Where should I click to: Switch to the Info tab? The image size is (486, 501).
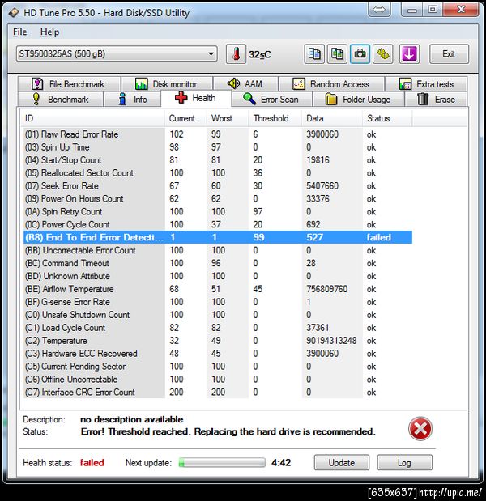point(132,99)
